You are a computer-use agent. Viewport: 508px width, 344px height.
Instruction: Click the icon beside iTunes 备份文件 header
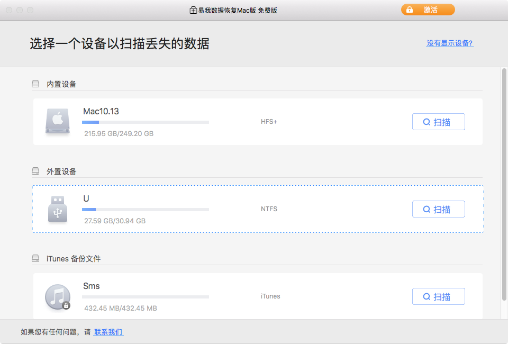pos(35,258)
